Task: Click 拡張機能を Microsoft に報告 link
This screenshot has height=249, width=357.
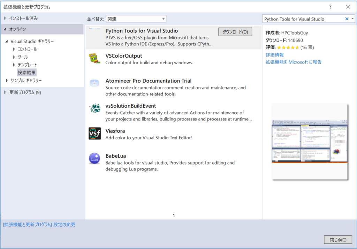Action: click(294, 62)
